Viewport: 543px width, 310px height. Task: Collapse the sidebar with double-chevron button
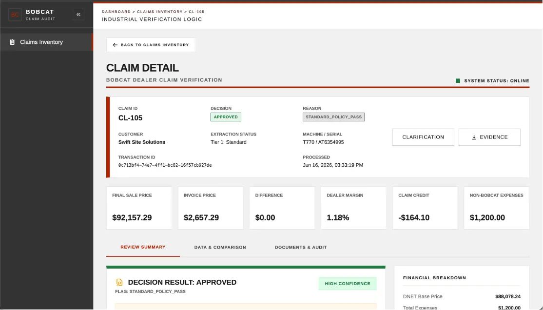coord(78,15)
